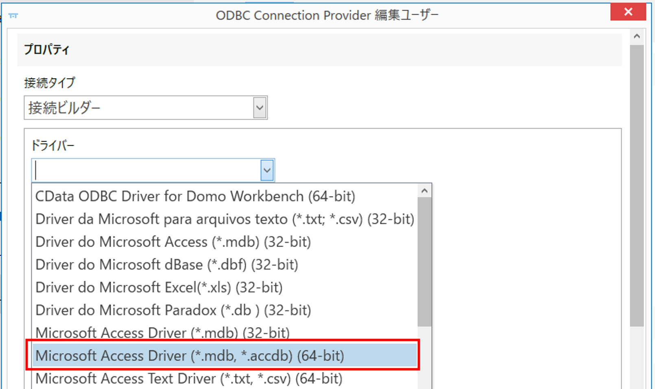Click the 接続ビルダー combo box
Viewport: 655px width, 389px height.
point(146,108)
